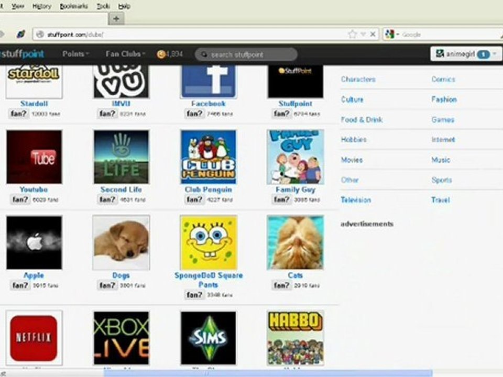Browse the Fashion category
The width and height of the screenshot is (503, 377).
coord(444,99)
